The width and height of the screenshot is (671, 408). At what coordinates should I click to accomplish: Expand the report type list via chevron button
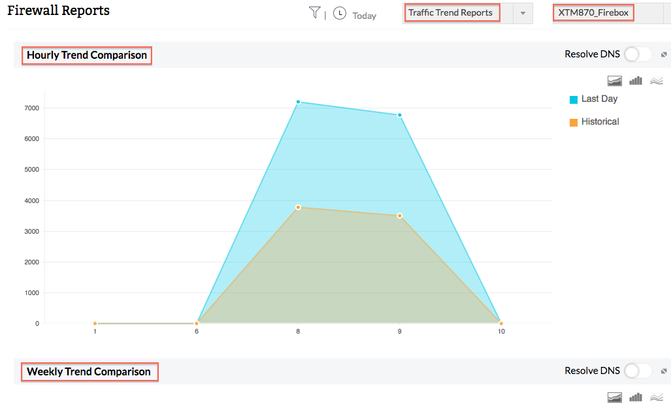pos(523,12)
